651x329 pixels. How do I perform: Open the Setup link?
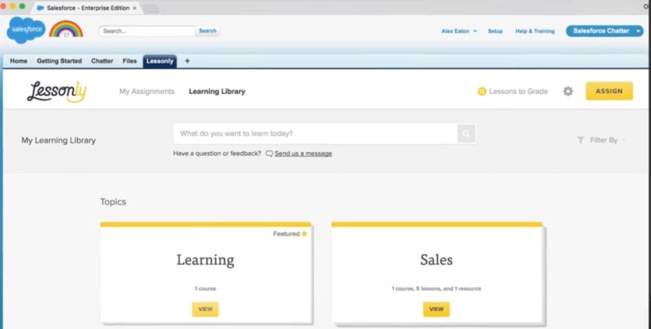(x=495, y=31)
